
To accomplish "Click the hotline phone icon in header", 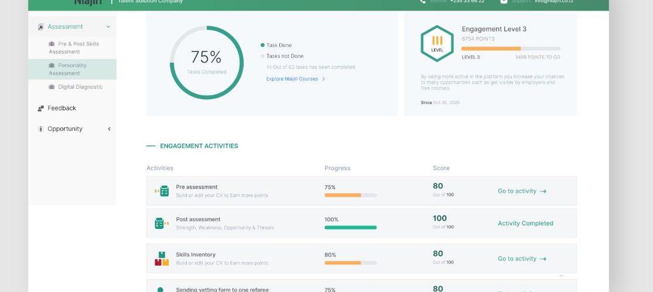I will (423, 1).
